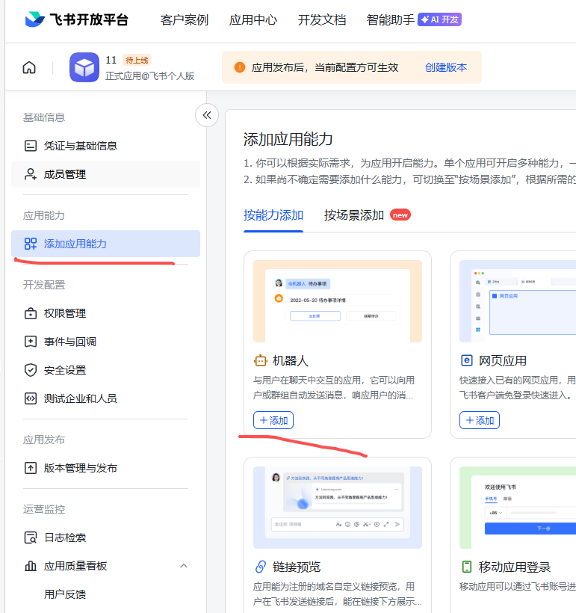The width and height of the screenshot is (576, 613).
Task: Click 权限管理 sidebar icon
Action: [31, 313]
